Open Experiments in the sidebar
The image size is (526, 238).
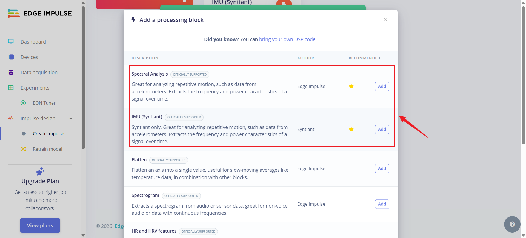(x=35, y=88)
